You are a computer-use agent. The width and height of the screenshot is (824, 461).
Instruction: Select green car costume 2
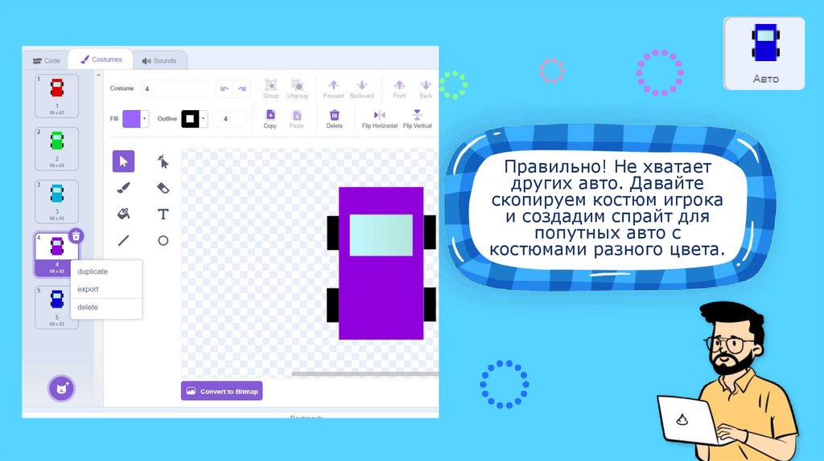[57, 149]
